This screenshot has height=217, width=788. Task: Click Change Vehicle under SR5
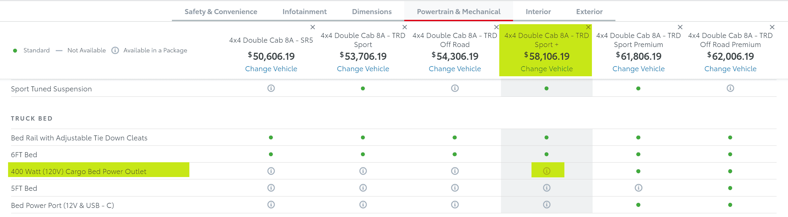(271, 69)
